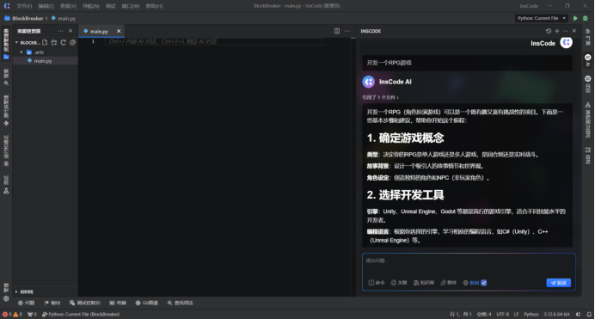Open the search view in the left sidebar
The width and height of the screenshot is (595, 319).
[x=6, y=77]
